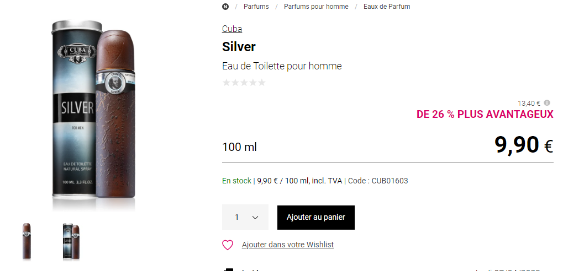The image size is (584, 271).
Task: Click the first rating star
Action: (x=226, y=83)
